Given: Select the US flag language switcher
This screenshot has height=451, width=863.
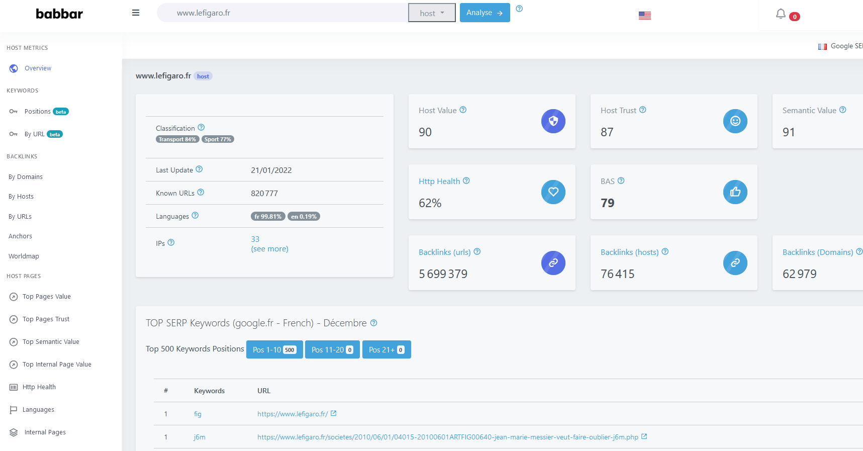Looking at the screenshot, I should [644, 16].
